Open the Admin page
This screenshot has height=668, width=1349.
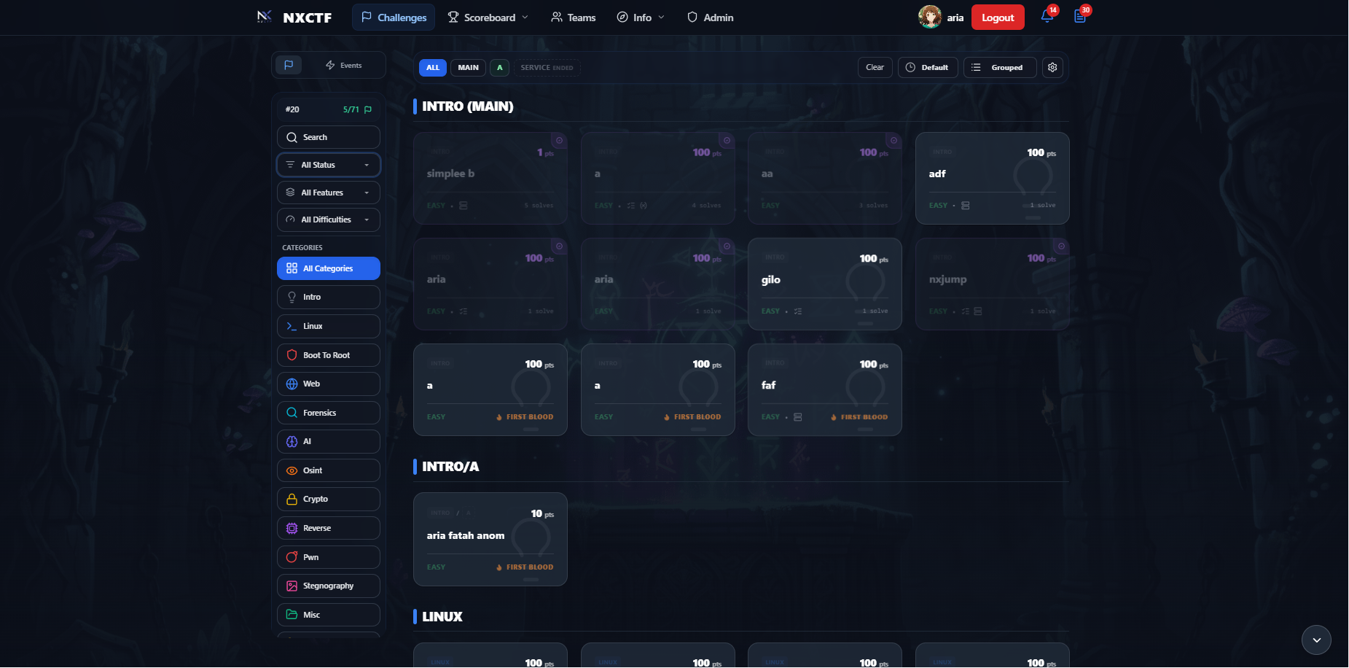click(711, 17)
